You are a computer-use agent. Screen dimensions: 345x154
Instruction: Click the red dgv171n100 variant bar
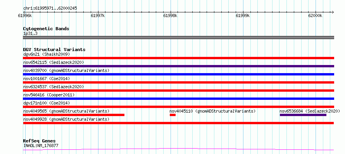pyautogui.click(x=178, y=107)
